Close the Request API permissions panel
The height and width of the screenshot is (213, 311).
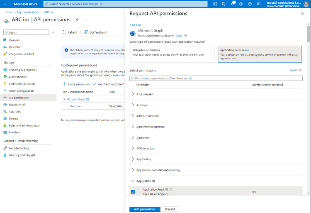302,14
